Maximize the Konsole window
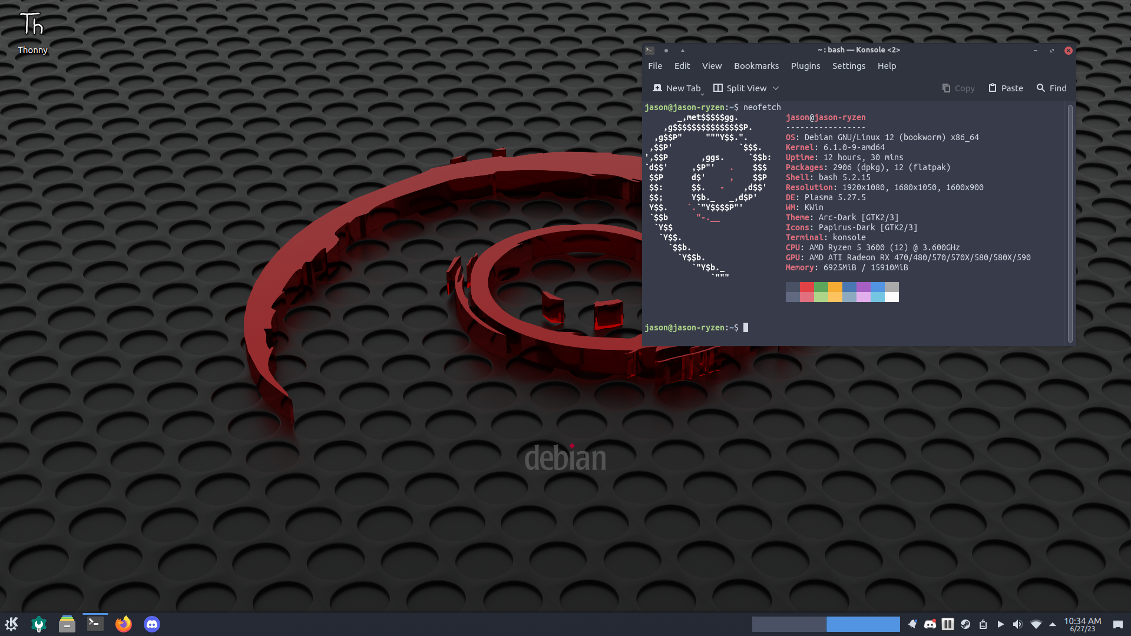1131x636 pixels. [x=1051, y=51]
